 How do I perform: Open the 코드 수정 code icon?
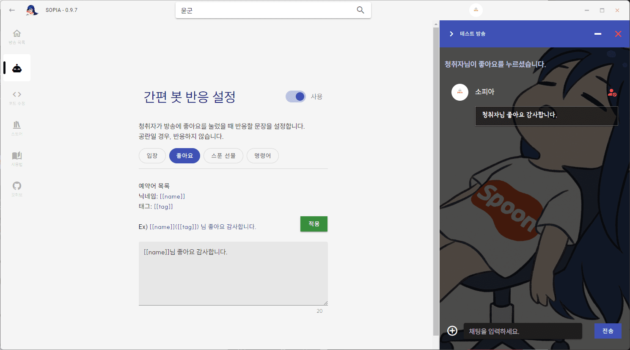[17, 94]
